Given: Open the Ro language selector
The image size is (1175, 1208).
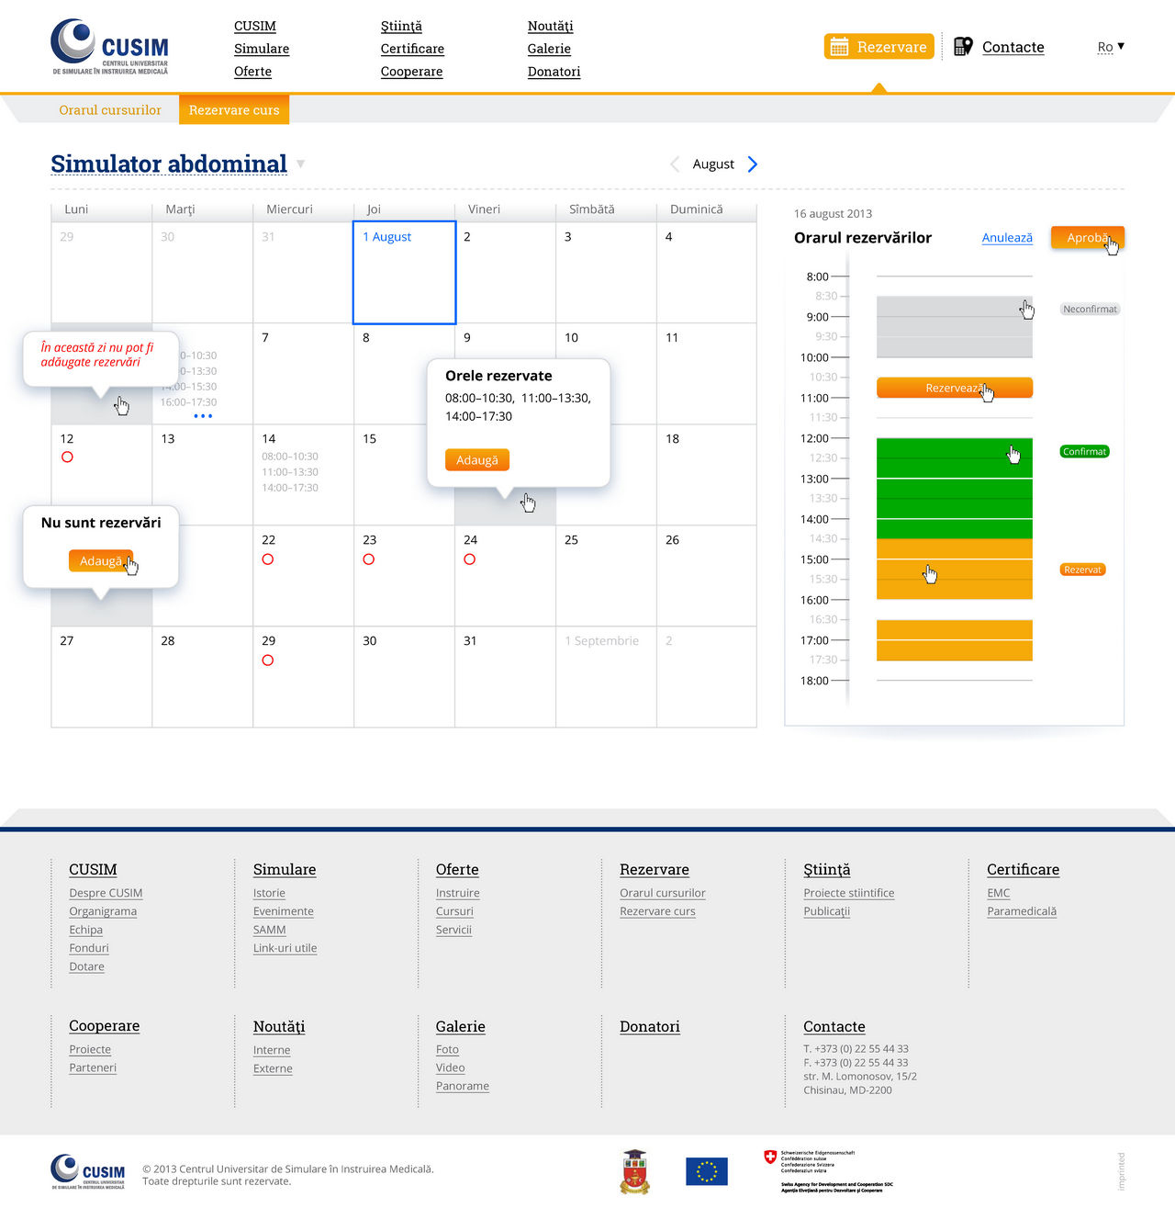Looking at the screenshot, I should coord(1109,46).
